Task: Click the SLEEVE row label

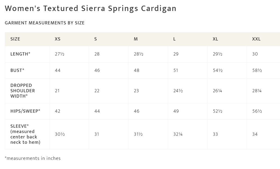Action: [25, 134]
